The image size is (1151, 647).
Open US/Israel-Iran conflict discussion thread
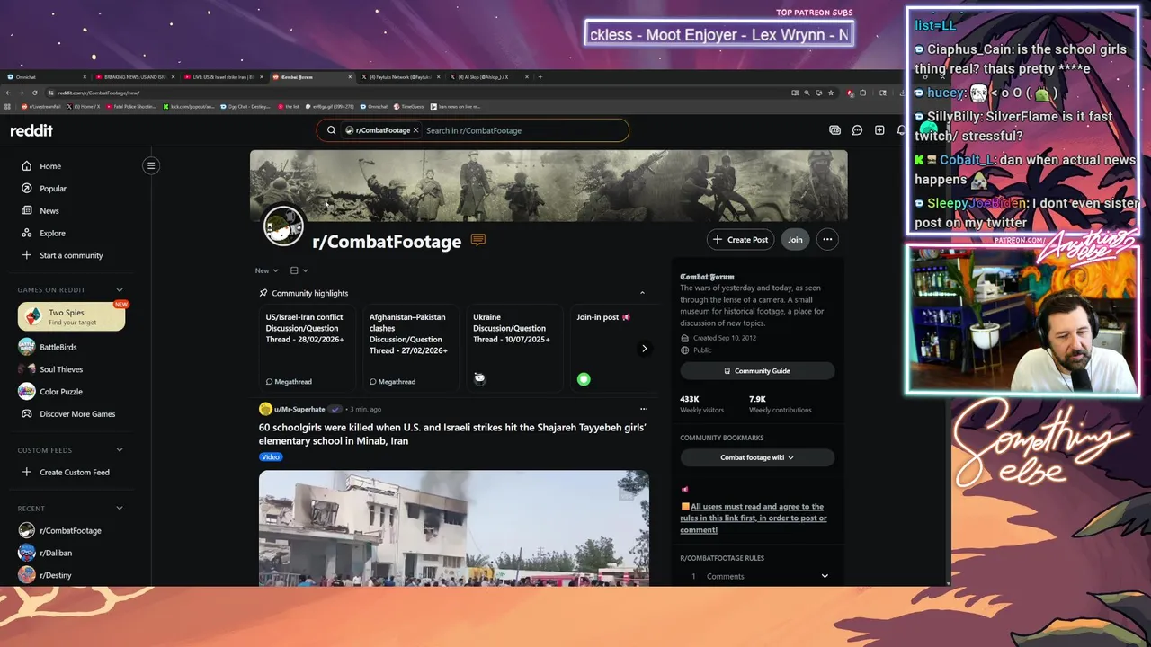306,348
